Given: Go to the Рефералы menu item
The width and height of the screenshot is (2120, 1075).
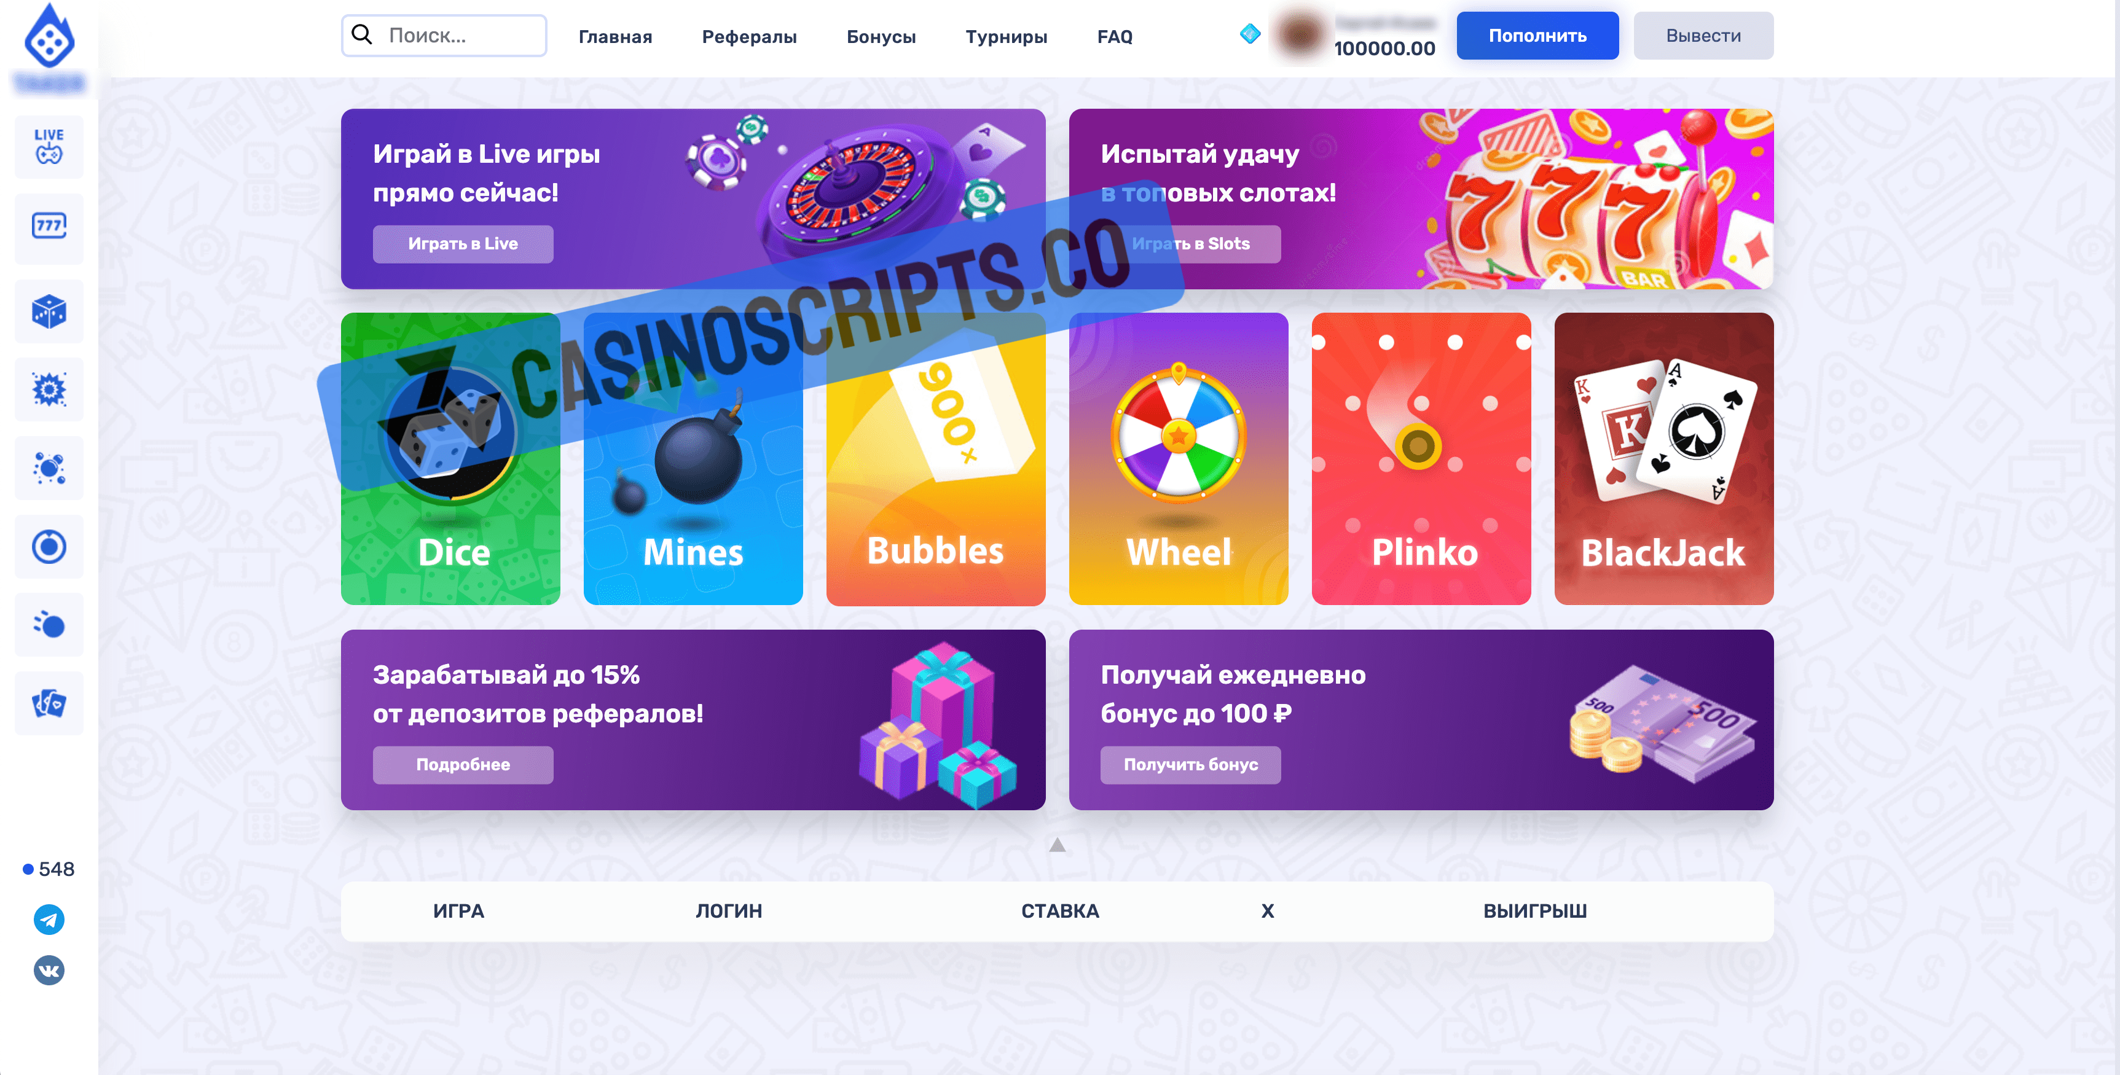Looking at the screenshot, I should coord(749,36).
